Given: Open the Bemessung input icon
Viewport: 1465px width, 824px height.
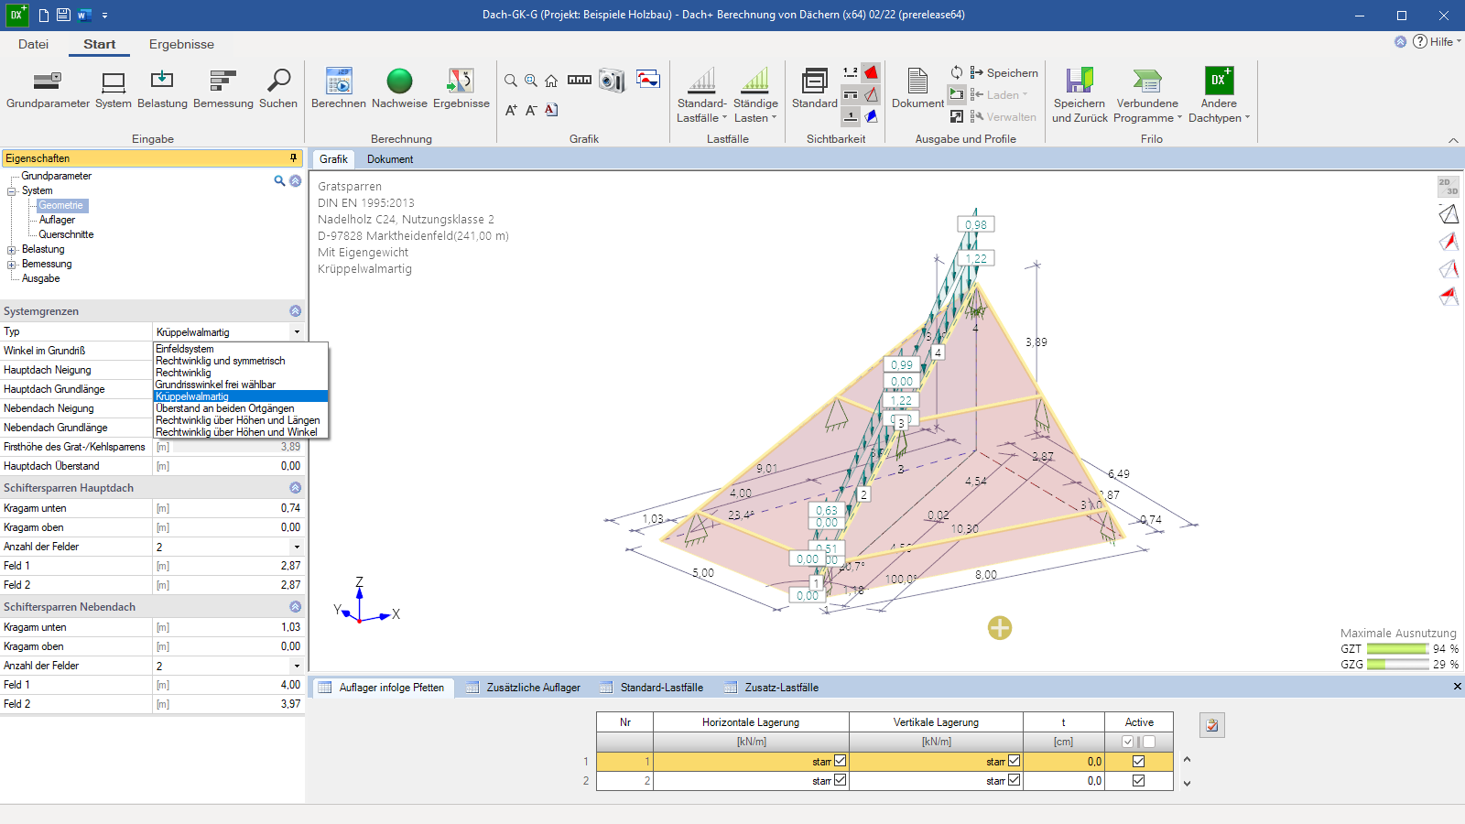Looking at the screenshot, I should 223,81.
